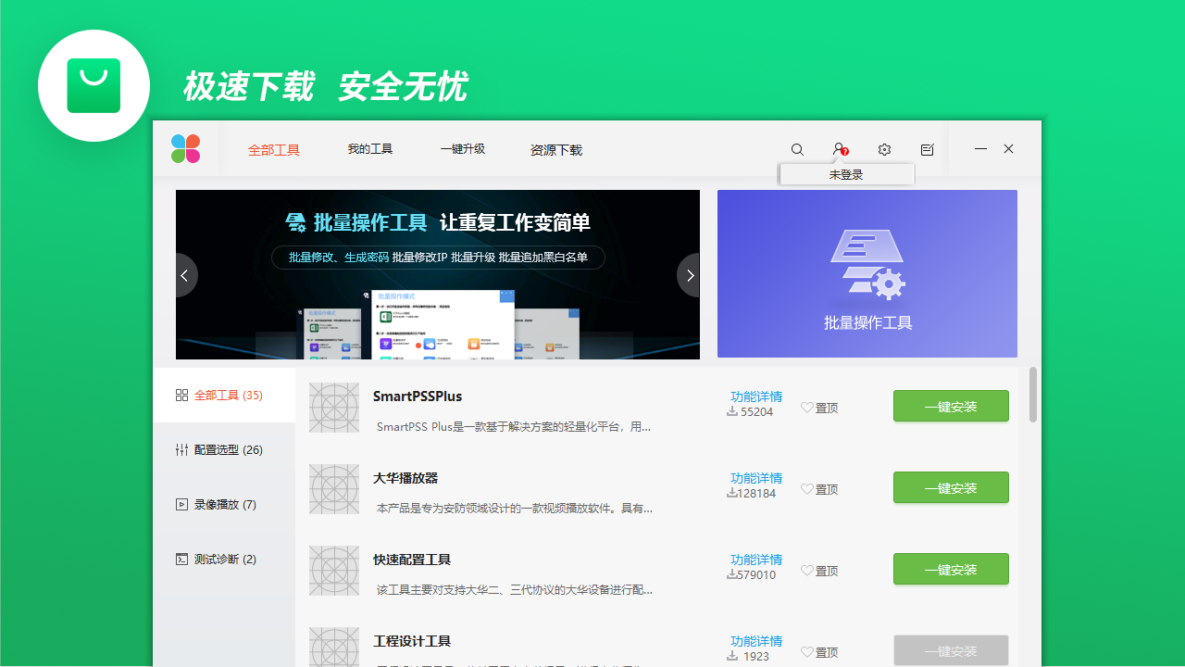Open the feedback icon in the top bar
1185x667 pixels.
click(927, 149)
